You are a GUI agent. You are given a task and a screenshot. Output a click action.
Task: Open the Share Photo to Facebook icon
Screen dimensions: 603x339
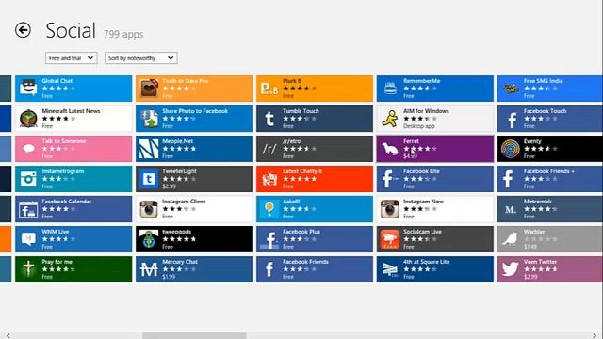coord(149,119)
